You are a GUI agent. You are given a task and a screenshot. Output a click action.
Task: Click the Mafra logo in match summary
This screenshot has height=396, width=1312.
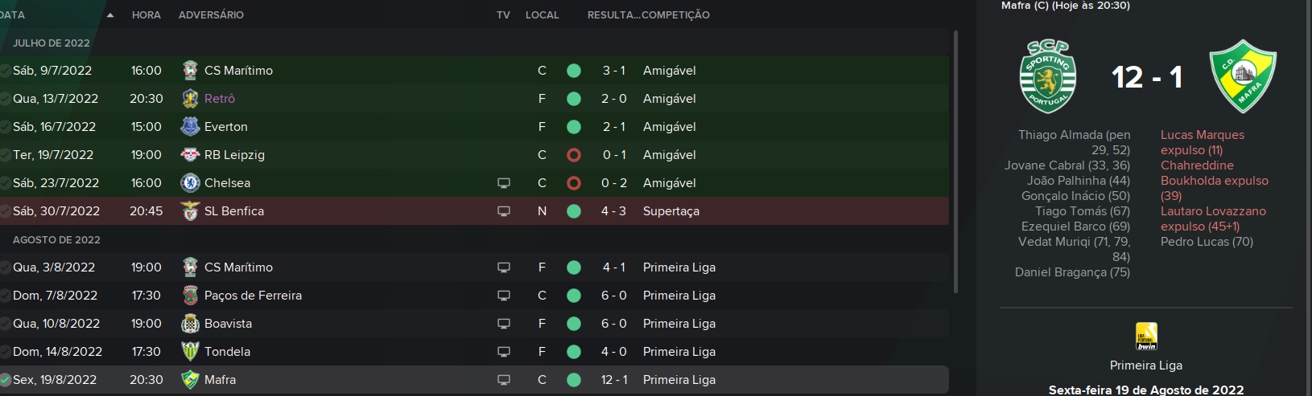point(1244,76)
